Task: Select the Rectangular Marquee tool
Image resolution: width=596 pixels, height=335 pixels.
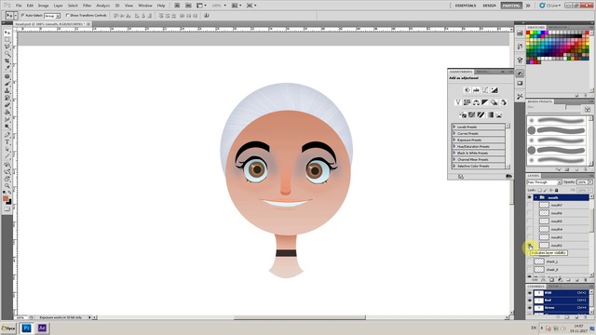Action: (x=7, y=40)
